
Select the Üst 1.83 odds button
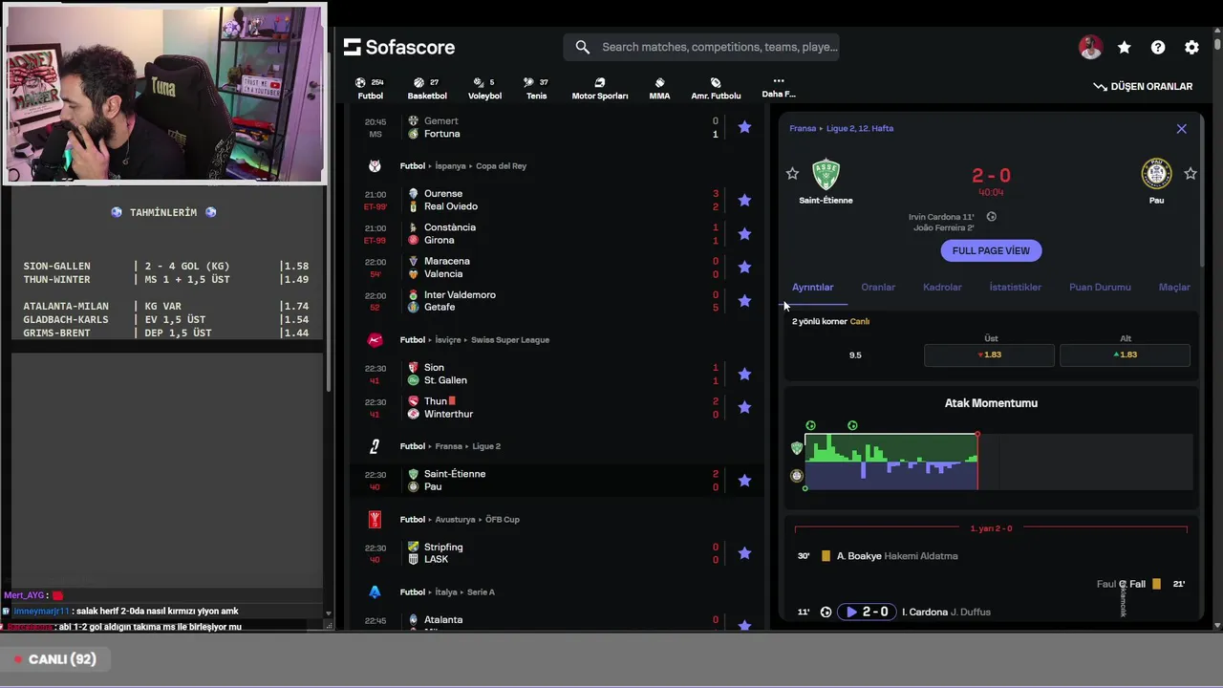pyautogui.click(x=989, y=355)
